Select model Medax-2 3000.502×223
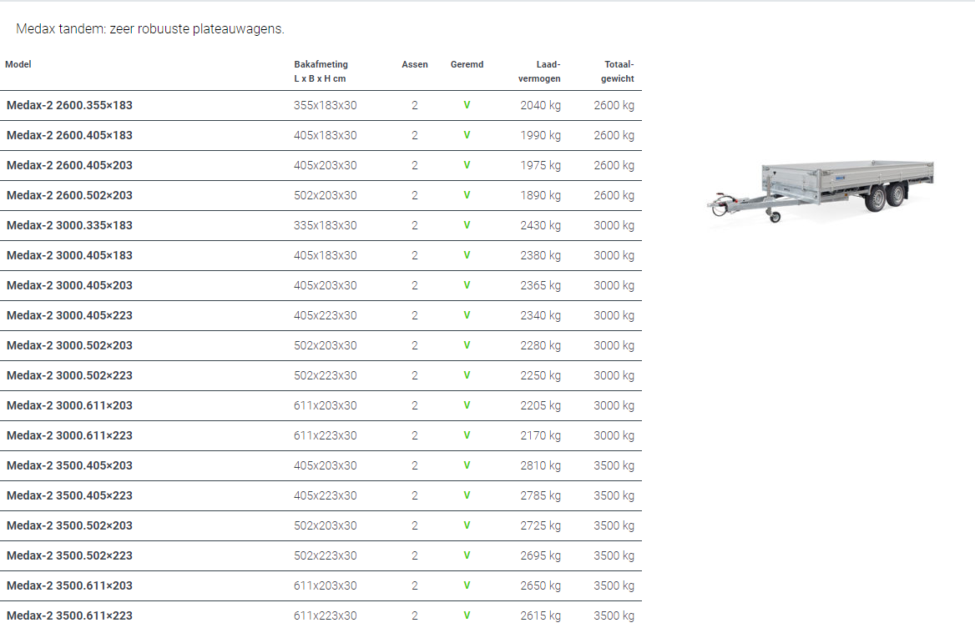975x643 pixels. click(x=69, y=375)
